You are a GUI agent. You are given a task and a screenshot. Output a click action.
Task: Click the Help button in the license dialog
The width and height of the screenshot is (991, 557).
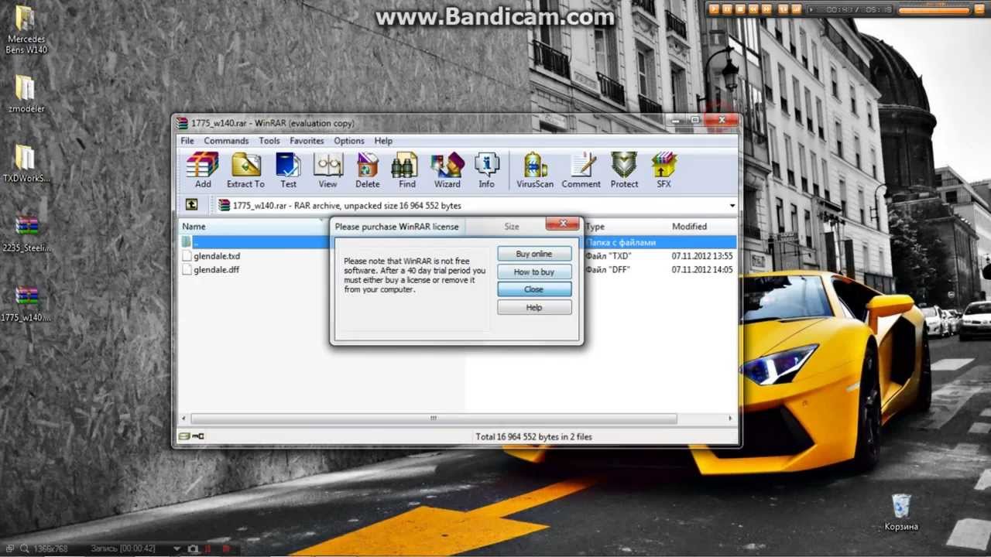tap(534, 307)
